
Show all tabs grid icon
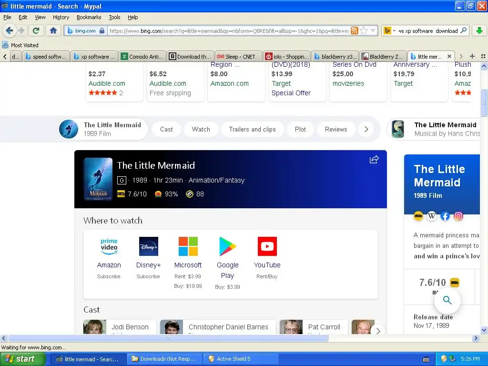pos(483,56)
